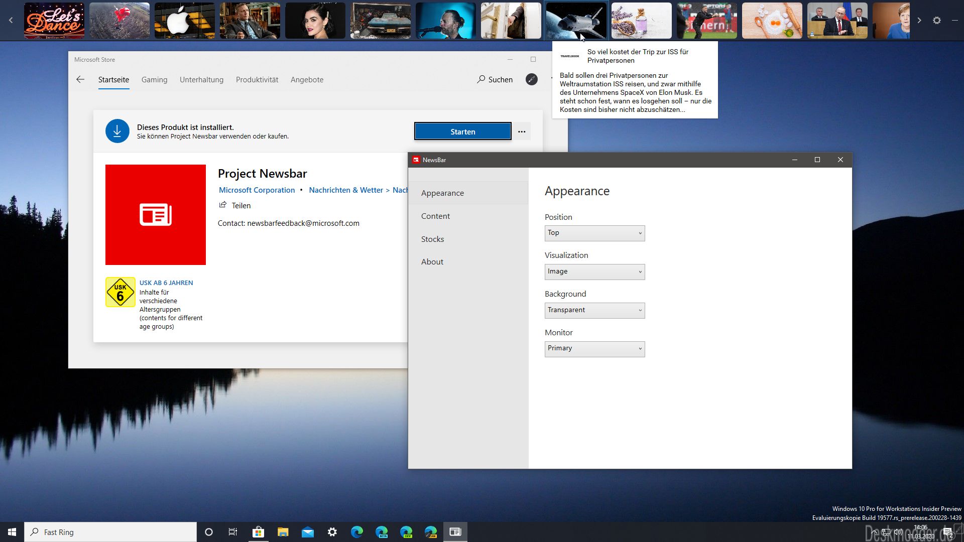Image resolution: width=964 pixels, height=542 pixels.
Task: Open the Monitor dropdown set to Primary
Action: [x=594, y=349]
